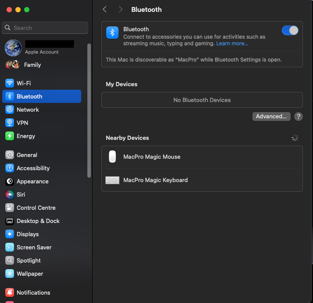Connect to MacPro Magic Mouse
Viewport: 313px width, 303px height.
tap(202, 157)
